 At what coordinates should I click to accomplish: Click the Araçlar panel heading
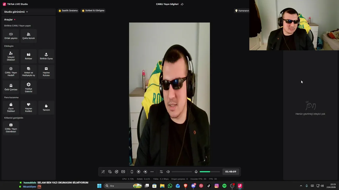pyautogui.click(x=8, y=20)
